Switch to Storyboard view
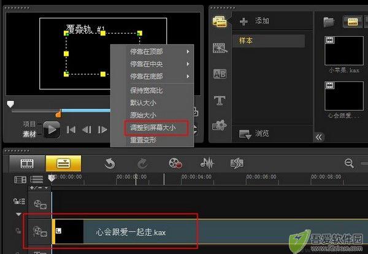368x254 pixels. [27, 163]
